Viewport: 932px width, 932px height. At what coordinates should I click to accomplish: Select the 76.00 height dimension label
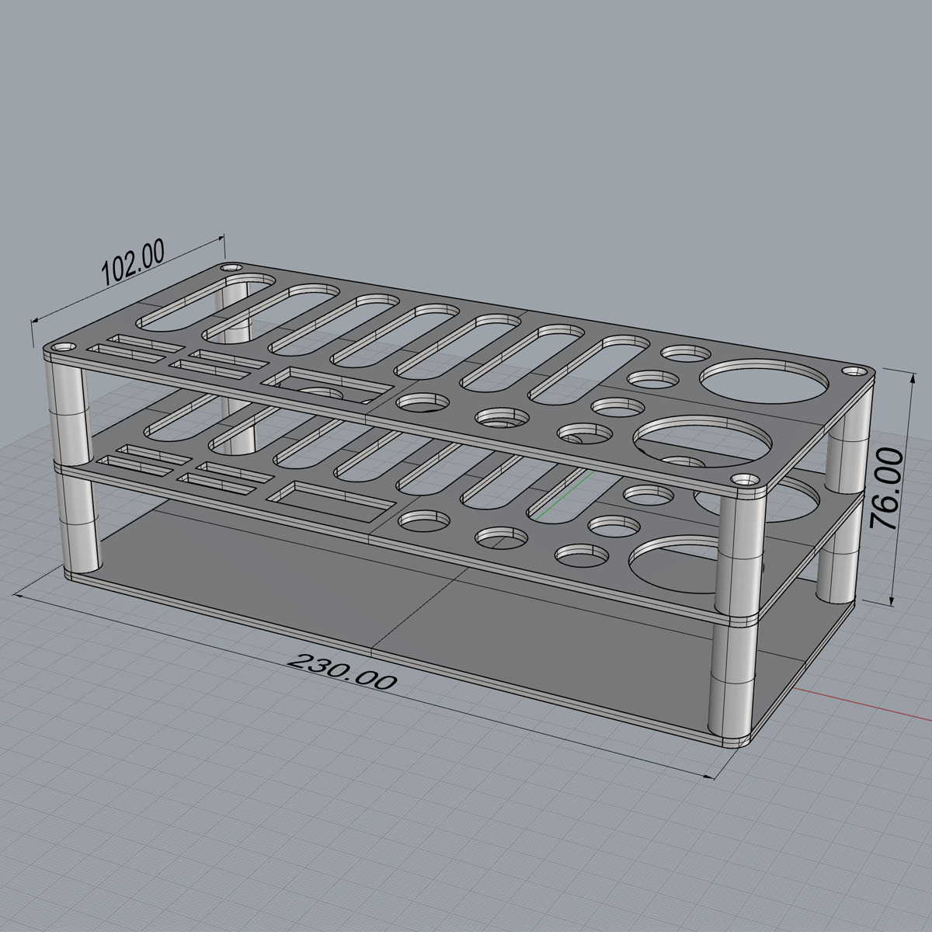886,489
